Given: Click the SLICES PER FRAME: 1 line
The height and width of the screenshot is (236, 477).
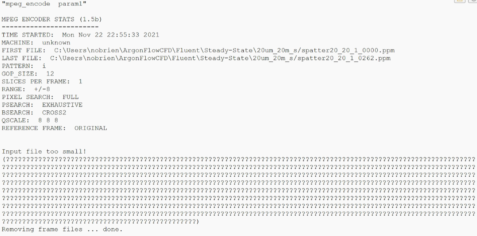Looking at the screenshot, I should coord(42,82).
